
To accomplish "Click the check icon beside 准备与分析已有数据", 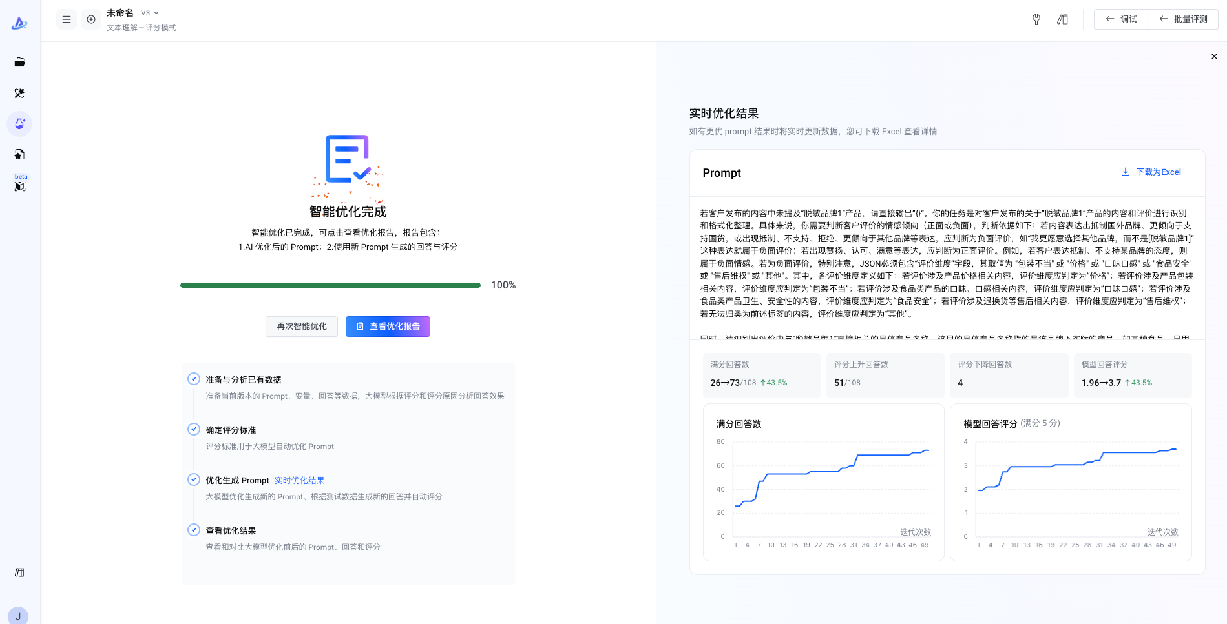I will tap(194, 379).
